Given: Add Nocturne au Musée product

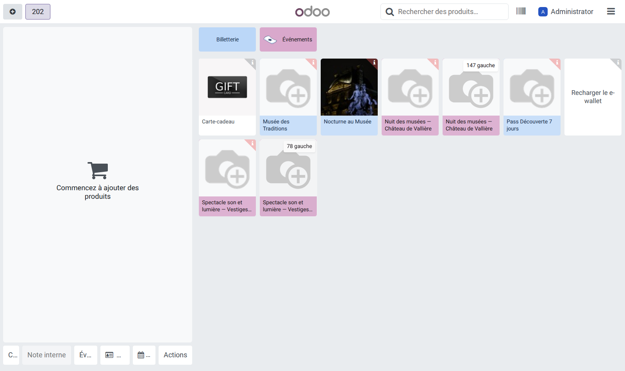Looking at the screenshot, I should 349,97.
